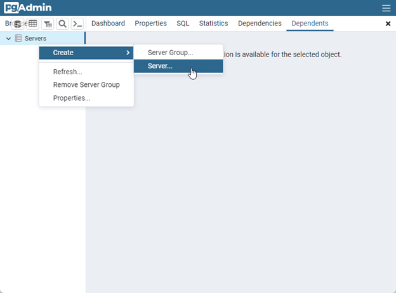
Task: Click the Query Tool database icon
Action: (x=18, y=24)
